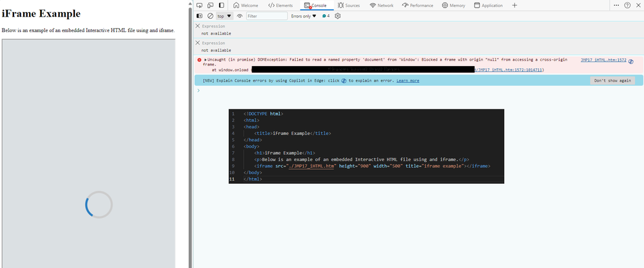Click the Learn more link
644x268 pixels.
(x=408, y=80)
